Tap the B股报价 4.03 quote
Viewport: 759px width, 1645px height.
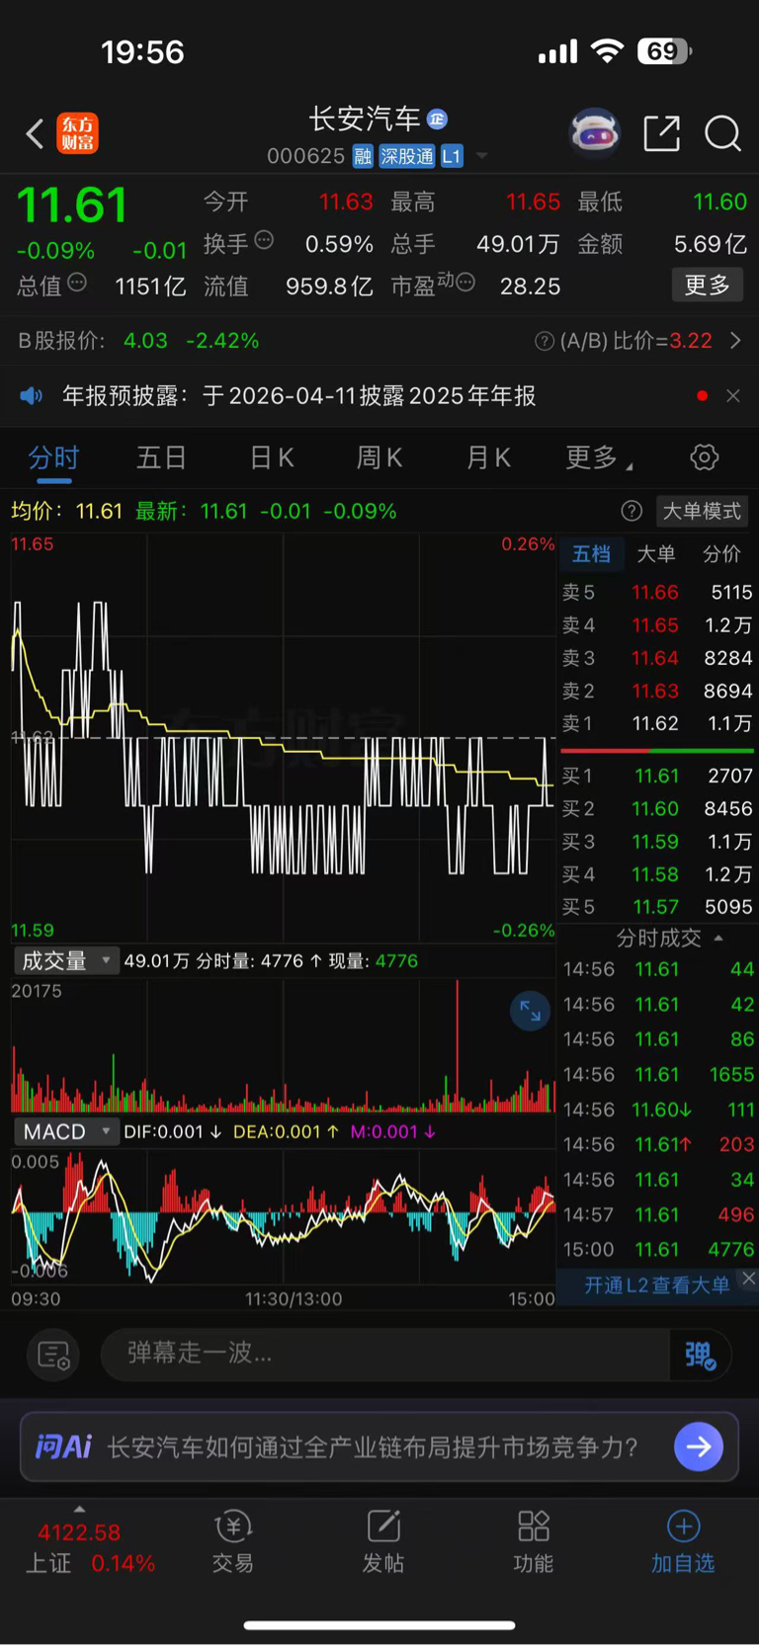(x=139, y=341)
